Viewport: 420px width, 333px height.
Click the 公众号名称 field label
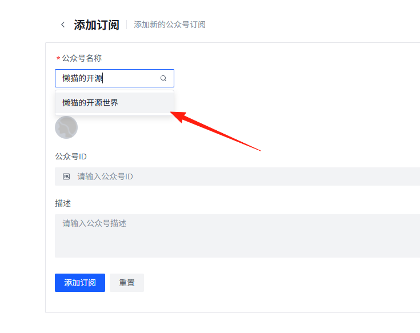click(82, 58)
